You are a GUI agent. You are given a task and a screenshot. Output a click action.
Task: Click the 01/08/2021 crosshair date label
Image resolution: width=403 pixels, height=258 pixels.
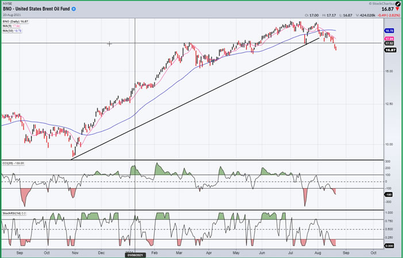coord(136,255)
